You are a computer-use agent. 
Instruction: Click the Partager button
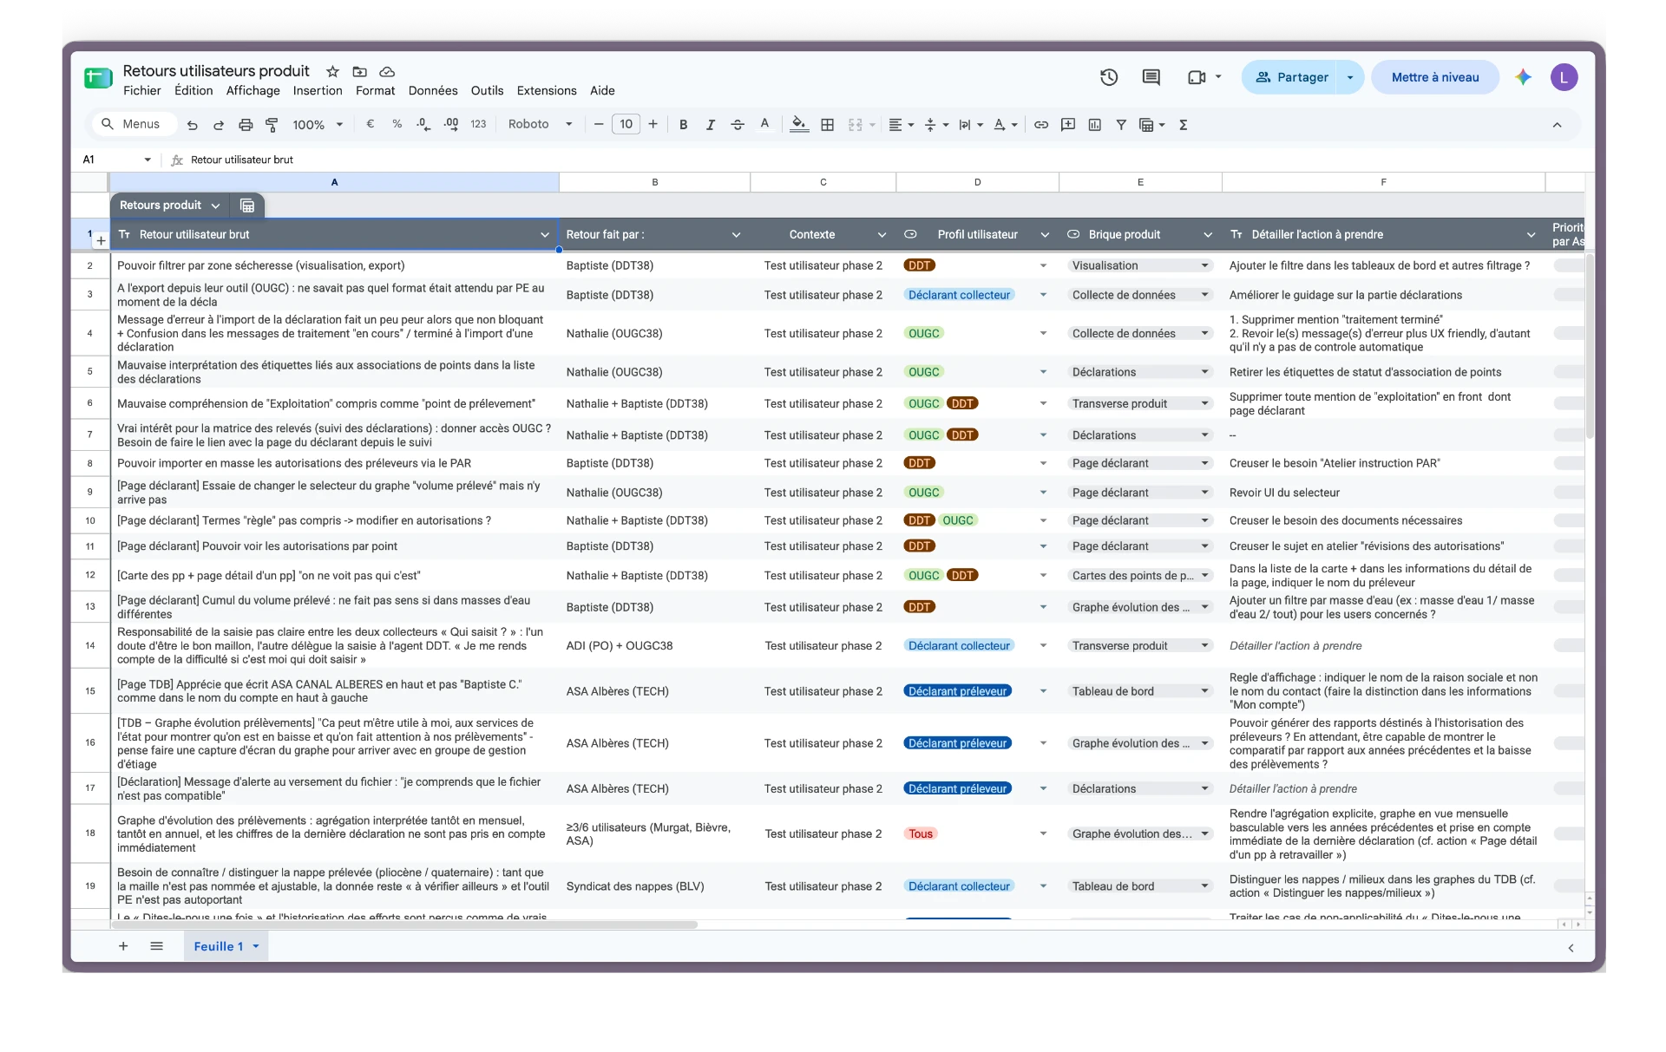click(x=1291, y=77)
